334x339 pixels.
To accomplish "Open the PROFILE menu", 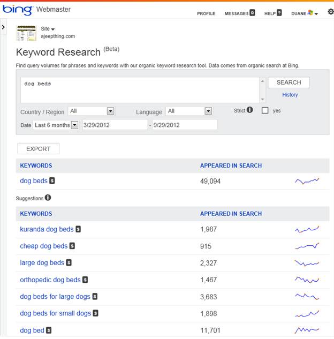I will pyautogui.click(x=206, y=13).
